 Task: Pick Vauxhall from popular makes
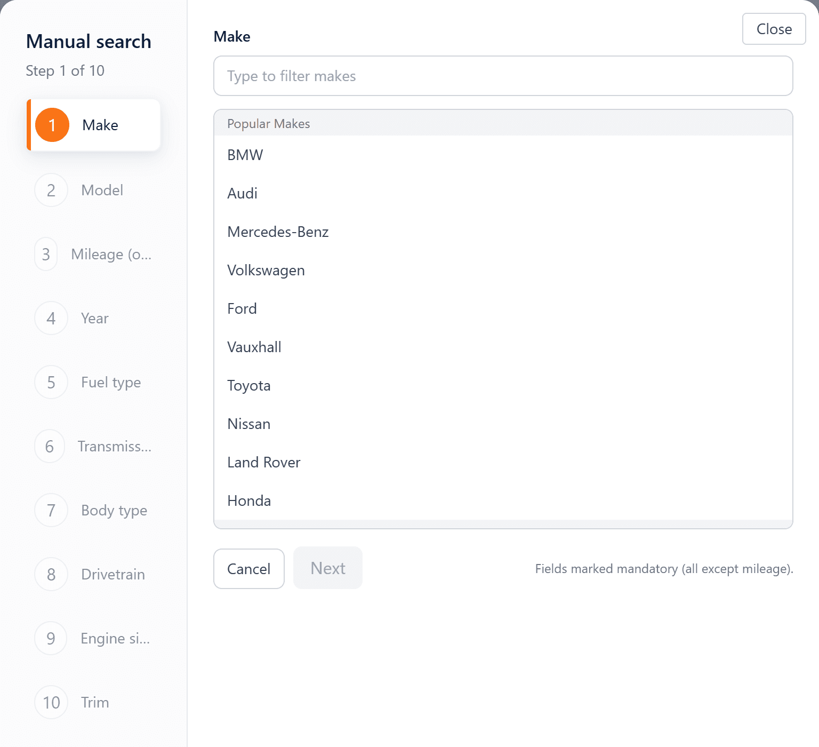click(x=503, y=347)
